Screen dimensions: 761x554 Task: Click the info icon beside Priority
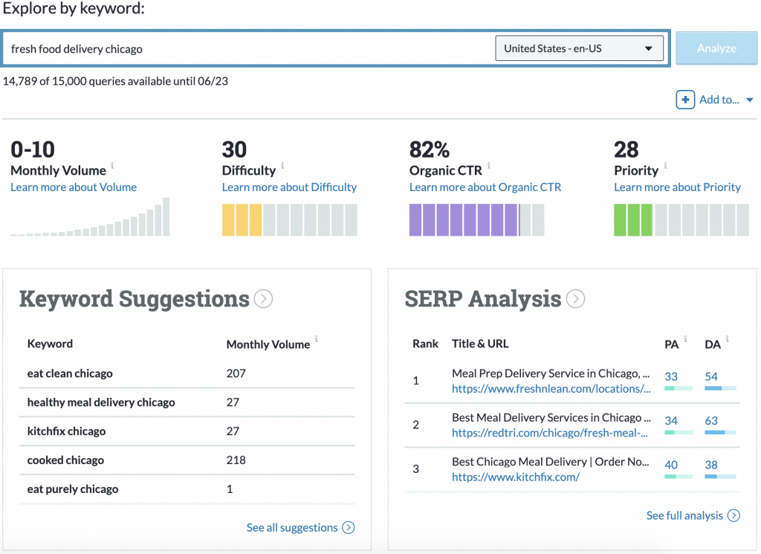pos(665,166)
